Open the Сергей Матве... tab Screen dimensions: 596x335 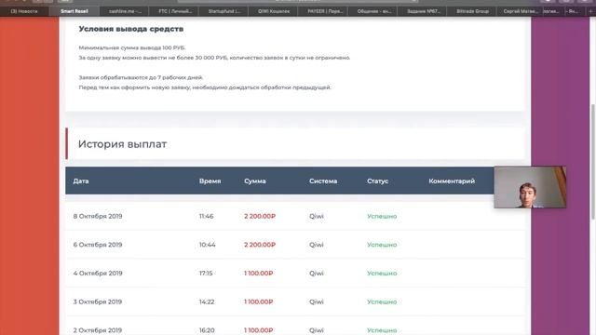[x=521, y=11]
